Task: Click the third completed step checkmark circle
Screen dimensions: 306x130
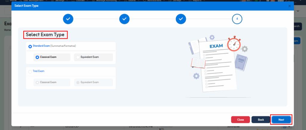Action: coord(181,19)
